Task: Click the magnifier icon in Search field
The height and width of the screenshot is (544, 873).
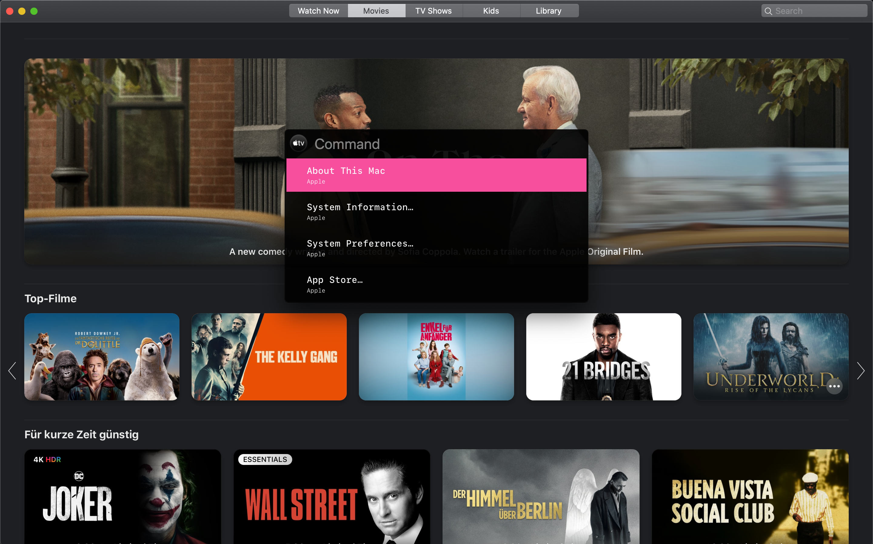Action: [768, 11]
